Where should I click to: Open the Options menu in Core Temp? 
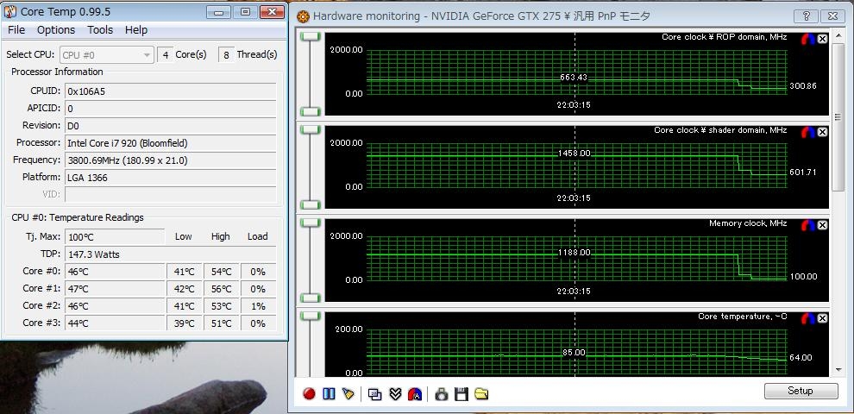56,30
